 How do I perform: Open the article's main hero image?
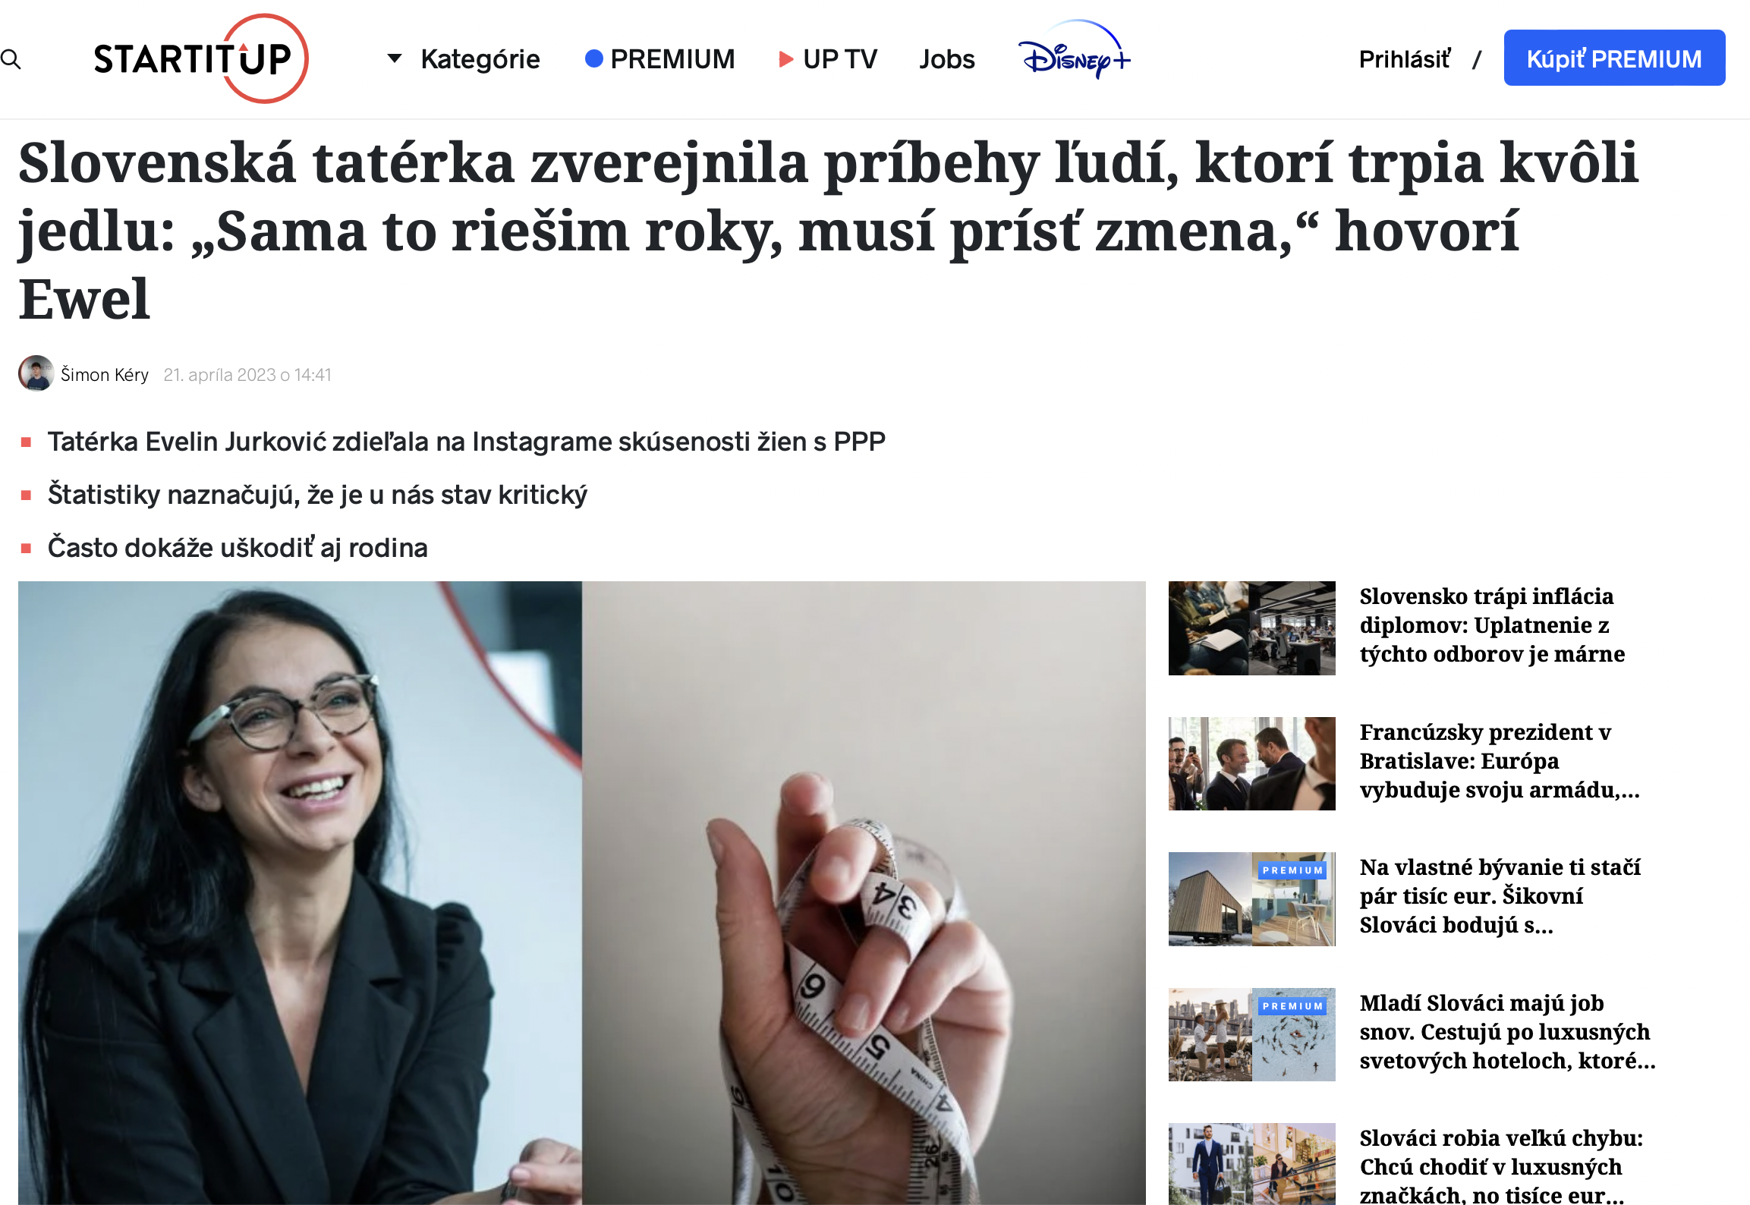pos(581,892)
